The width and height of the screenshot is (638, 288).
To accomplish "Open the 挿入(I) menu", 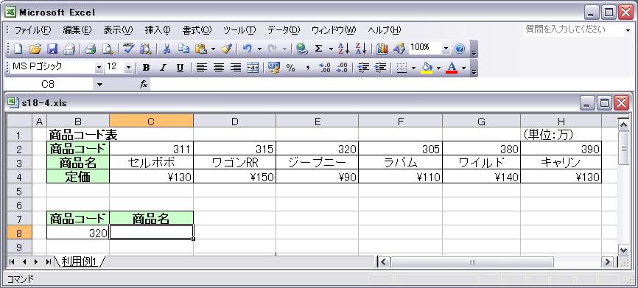I will click(x=158, y=30).
